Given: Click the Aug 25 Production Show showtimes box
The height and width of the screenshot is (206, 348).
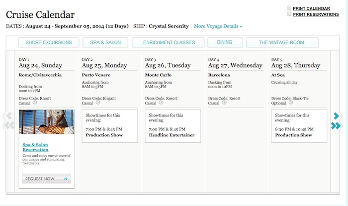Looking at the screenshot, I should (x=110, y=126).
